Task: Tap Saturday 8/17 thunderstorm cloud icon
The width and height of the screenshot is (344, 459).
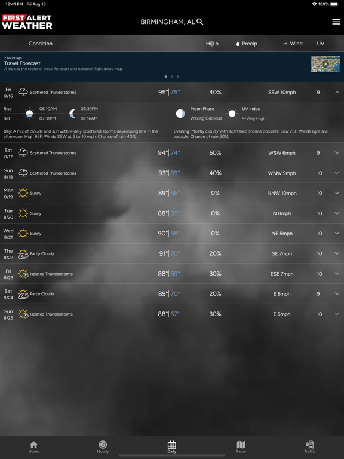Action: [23, 153]
